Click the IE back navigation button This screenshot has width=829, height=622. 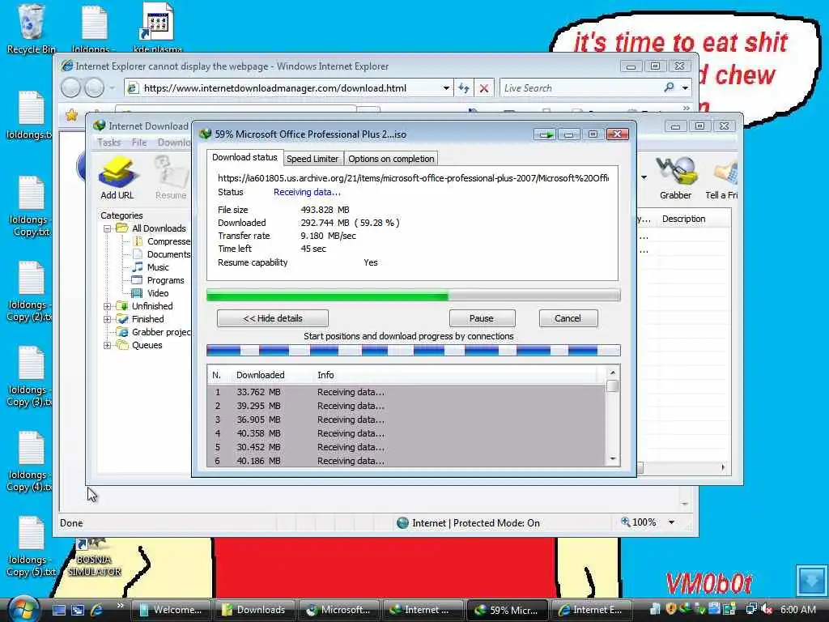pyautogui.click(x=71, y=87)
